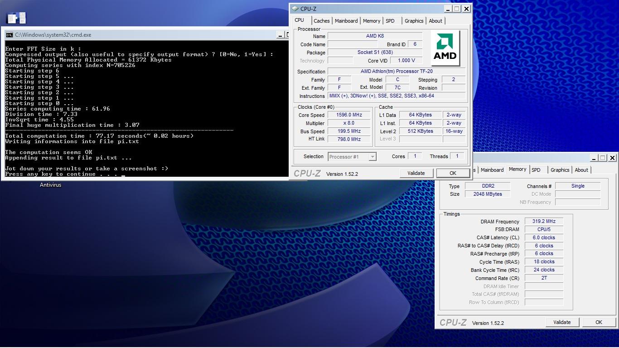Close the front CPU-Z window
The height and width of the screenshot is (348, 619).
click(466, 9)
